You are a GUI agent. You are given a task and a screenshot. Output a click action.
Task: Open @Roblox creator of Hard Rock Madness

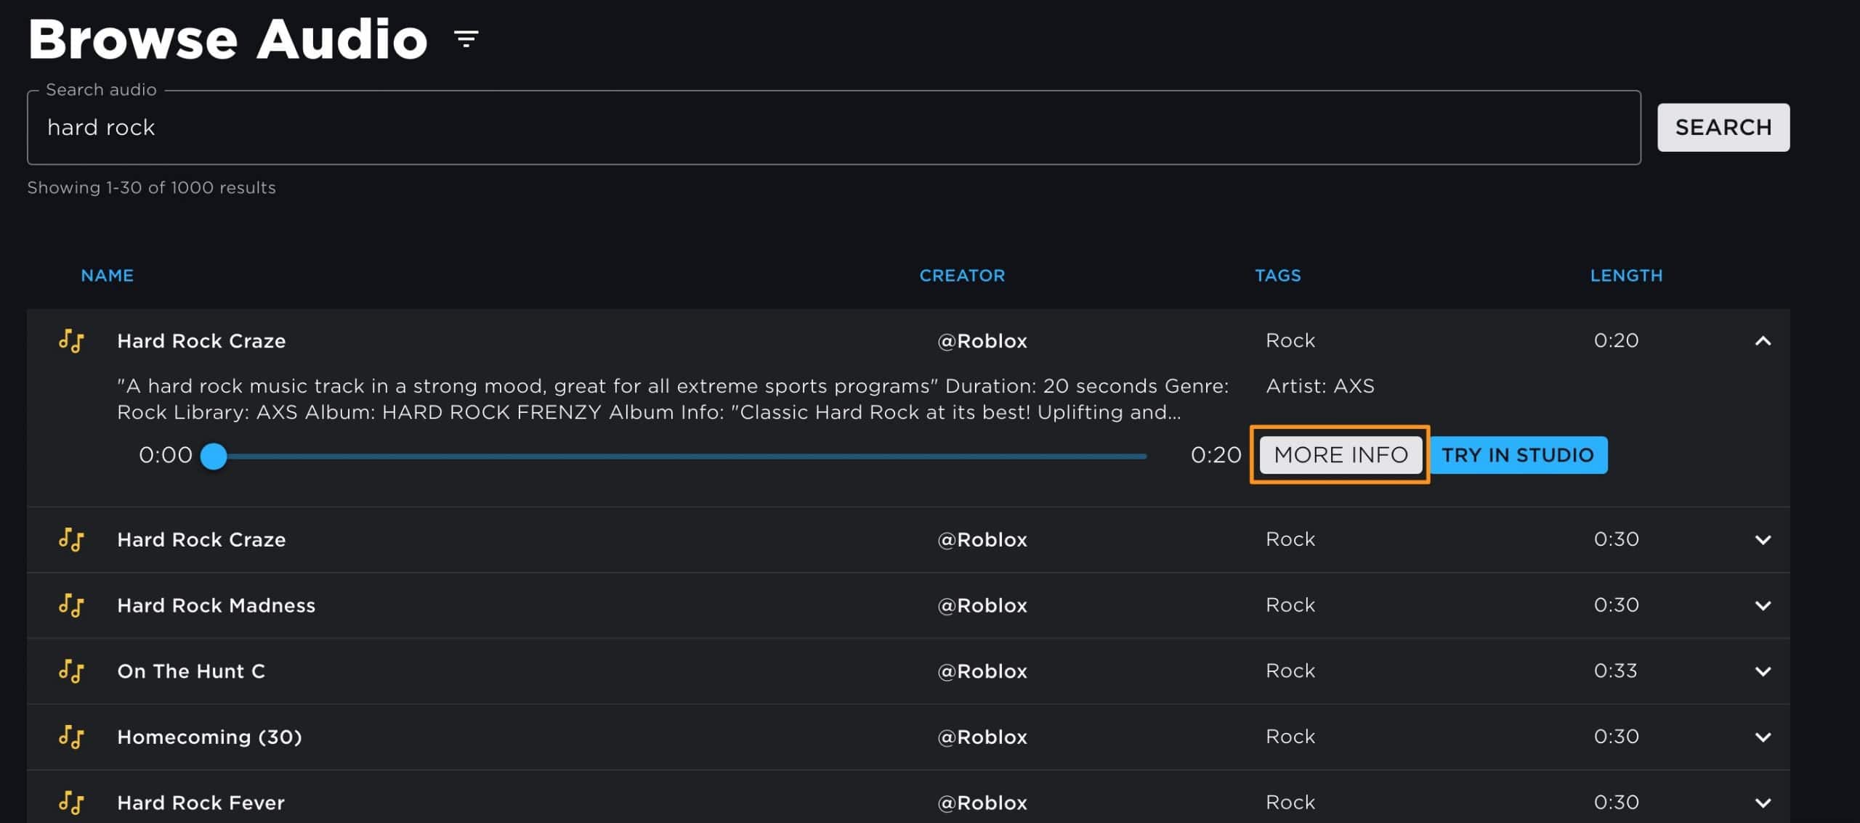tap(982, 605)
